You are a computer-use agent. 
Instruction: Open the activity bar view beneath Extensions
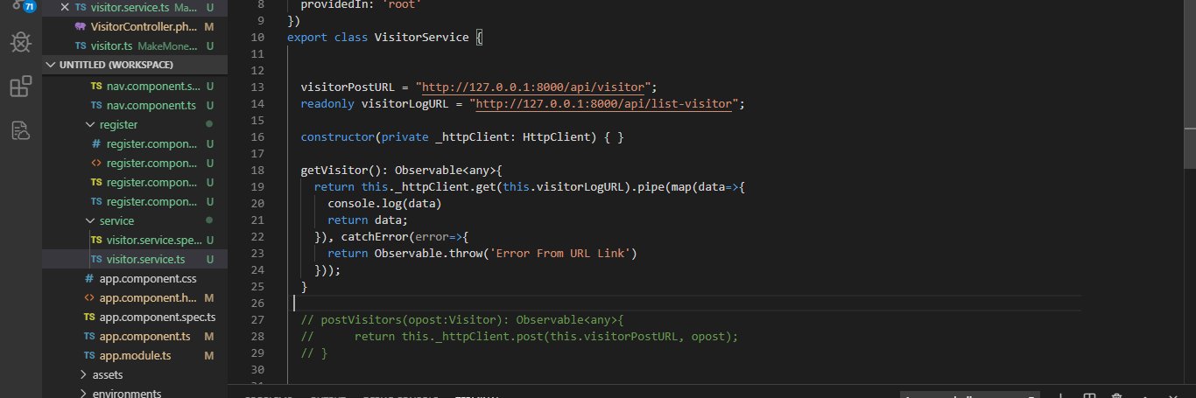point(21,131)
